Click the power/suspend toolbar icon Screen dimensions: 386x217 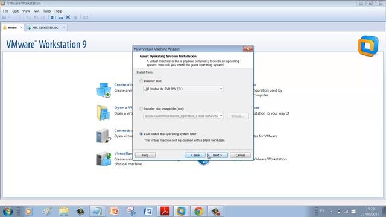coord(4,17)
